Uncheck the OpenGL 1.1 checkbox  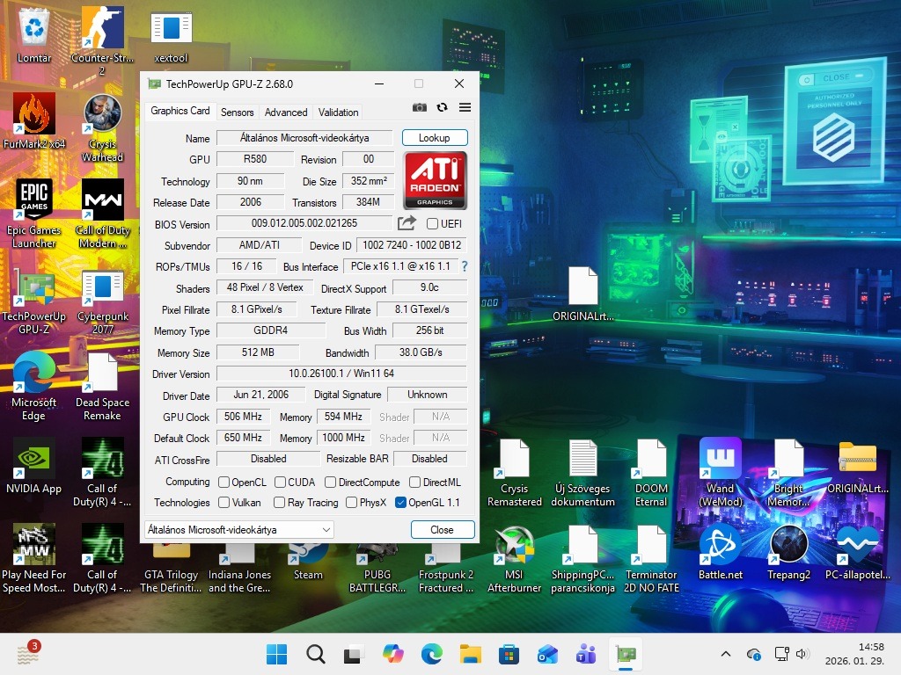400,503
